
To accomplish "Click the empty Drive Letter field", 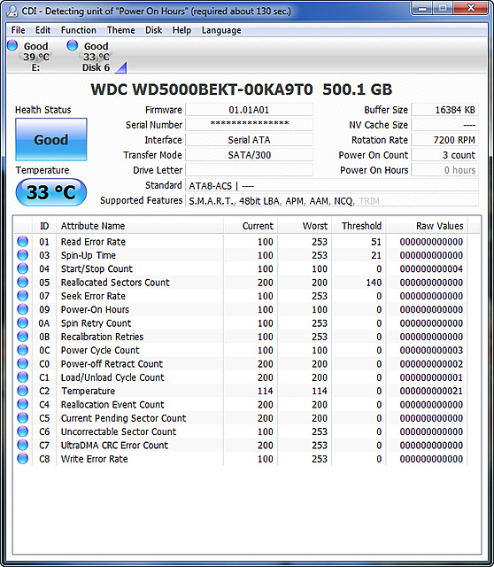I will coord(249,170).
